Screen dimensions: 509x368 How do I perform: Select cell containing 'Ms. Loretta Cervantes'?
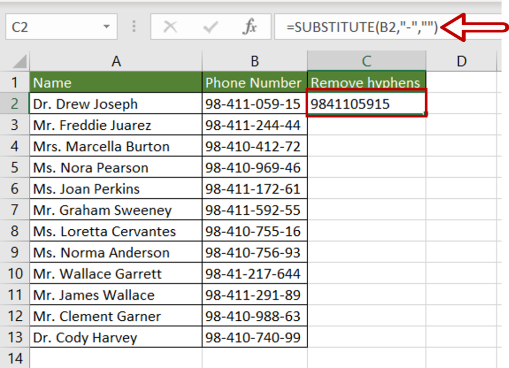[116, 231]
